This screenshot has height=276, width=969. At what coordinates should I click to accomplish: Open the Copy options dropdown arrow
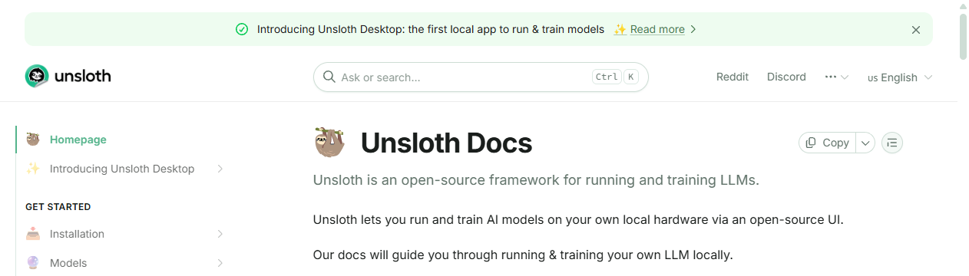pyautogui.click(x=865, y=143)
